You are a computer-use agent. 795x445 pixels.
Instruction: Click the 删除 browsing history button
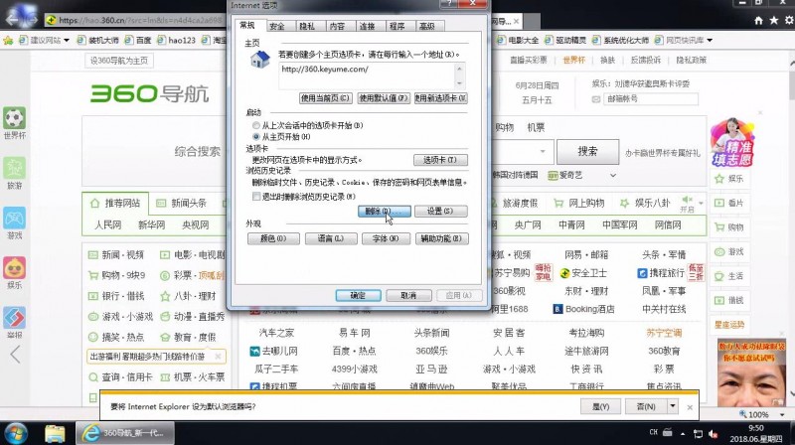pyautogui.click(x=384, y=211)
